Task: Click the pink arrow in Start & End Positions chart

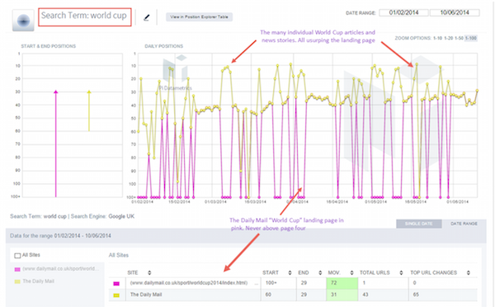Action: point(56,144)
